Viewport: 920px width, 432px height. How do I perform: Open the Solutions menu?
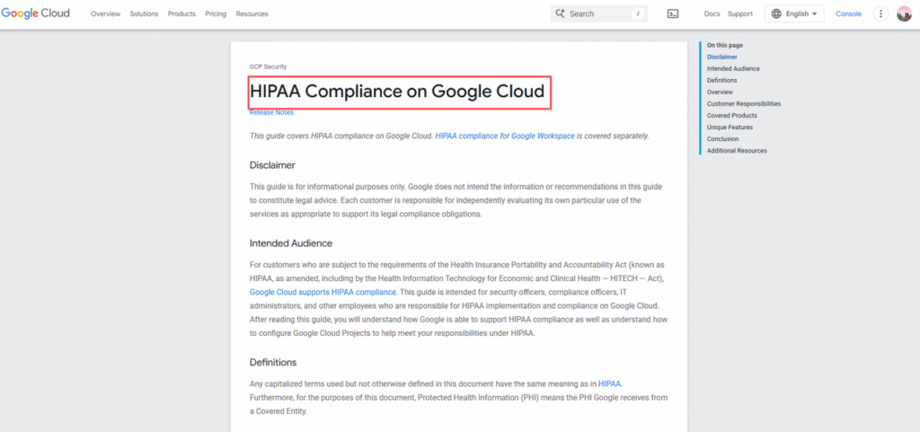144,14
